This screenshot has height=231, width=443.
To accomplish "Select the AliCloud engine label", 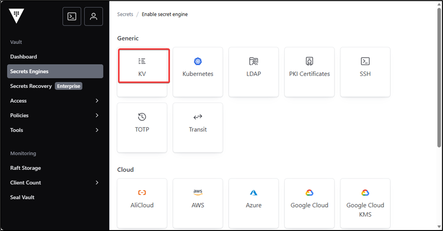I will point(142,205).
